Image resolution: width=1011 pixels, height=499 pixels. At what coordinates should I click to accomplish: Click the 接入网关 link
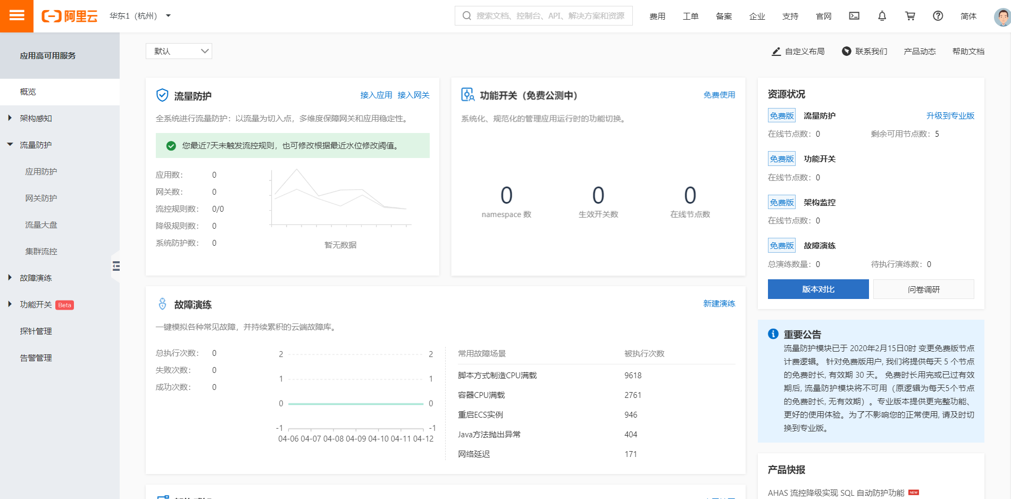click(x=413, y=95)
